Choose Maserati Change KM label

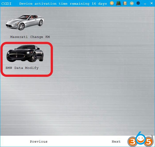(30, 37)
